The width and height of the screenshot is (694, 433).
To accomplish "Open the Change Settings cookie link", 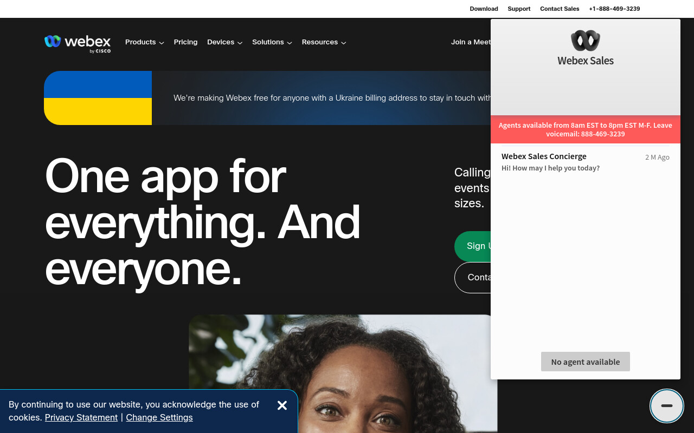I will [159, 417].
